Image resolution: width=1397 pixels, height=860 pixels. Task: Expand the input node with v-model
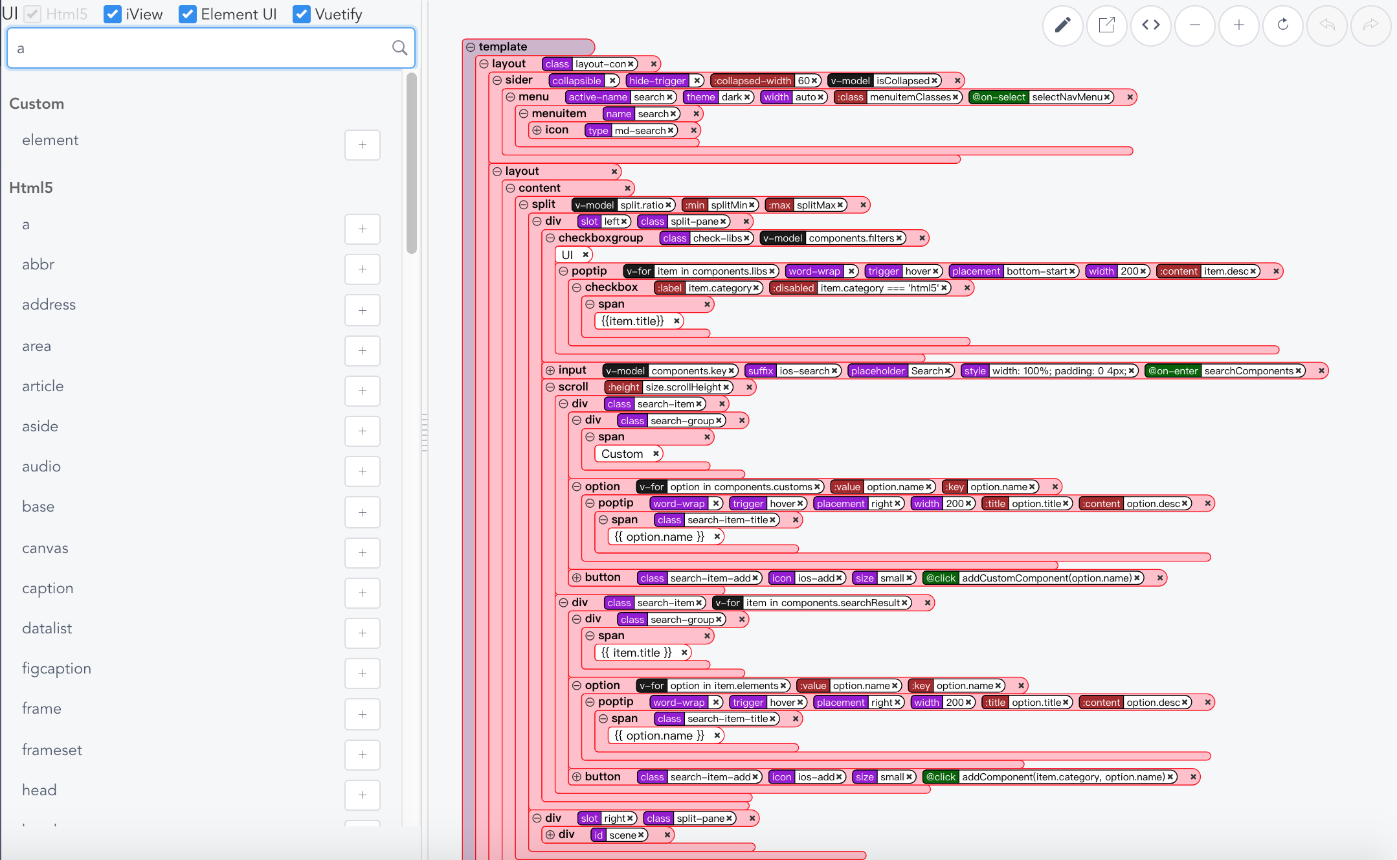coord(550,370)
